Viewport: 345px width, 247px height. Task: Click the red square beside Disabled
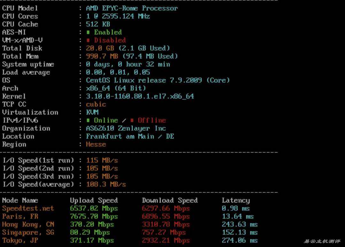[x=88, y=40]
